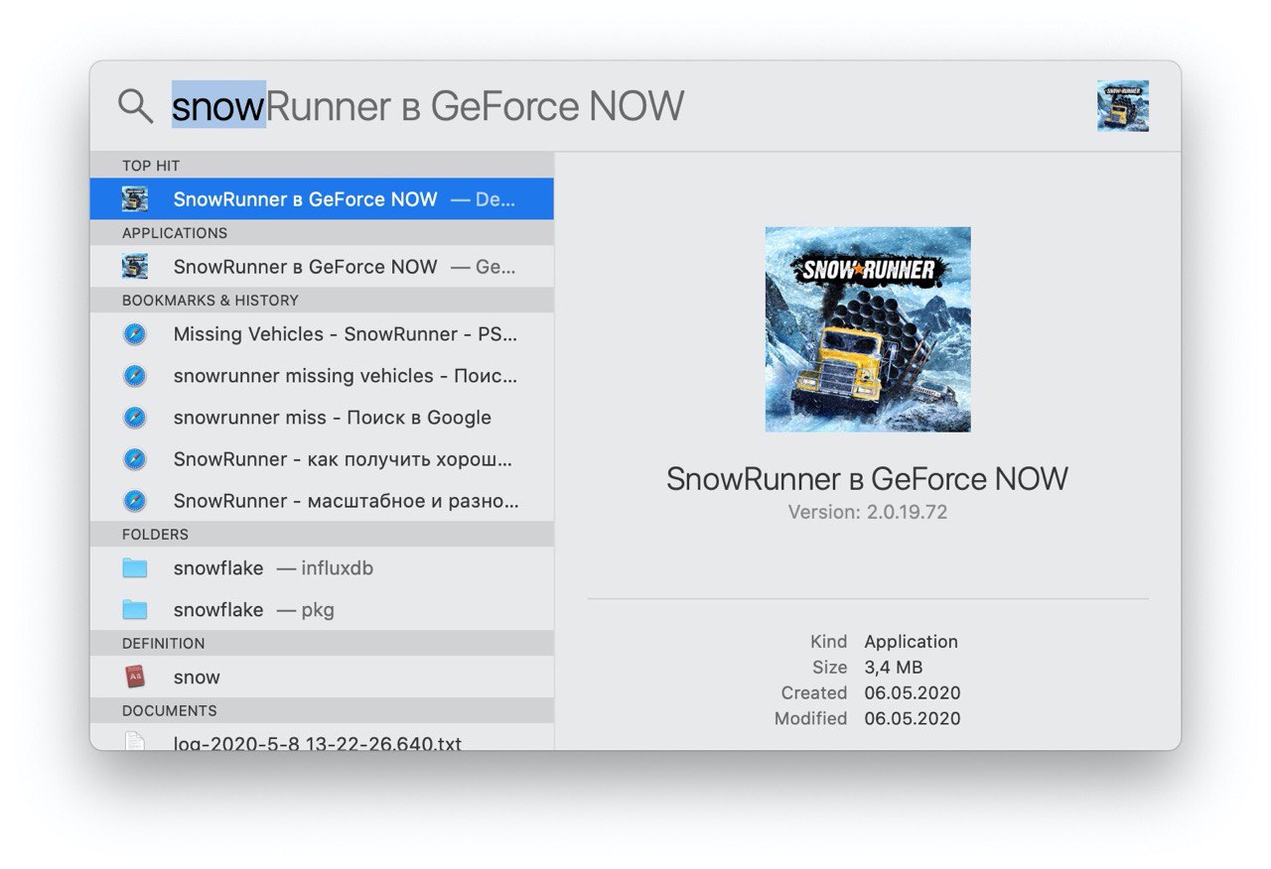Open 'SnowRunner - как получить' history entry
The height and width of the screenshot is (869, 1271).
[x=322, y=459]
